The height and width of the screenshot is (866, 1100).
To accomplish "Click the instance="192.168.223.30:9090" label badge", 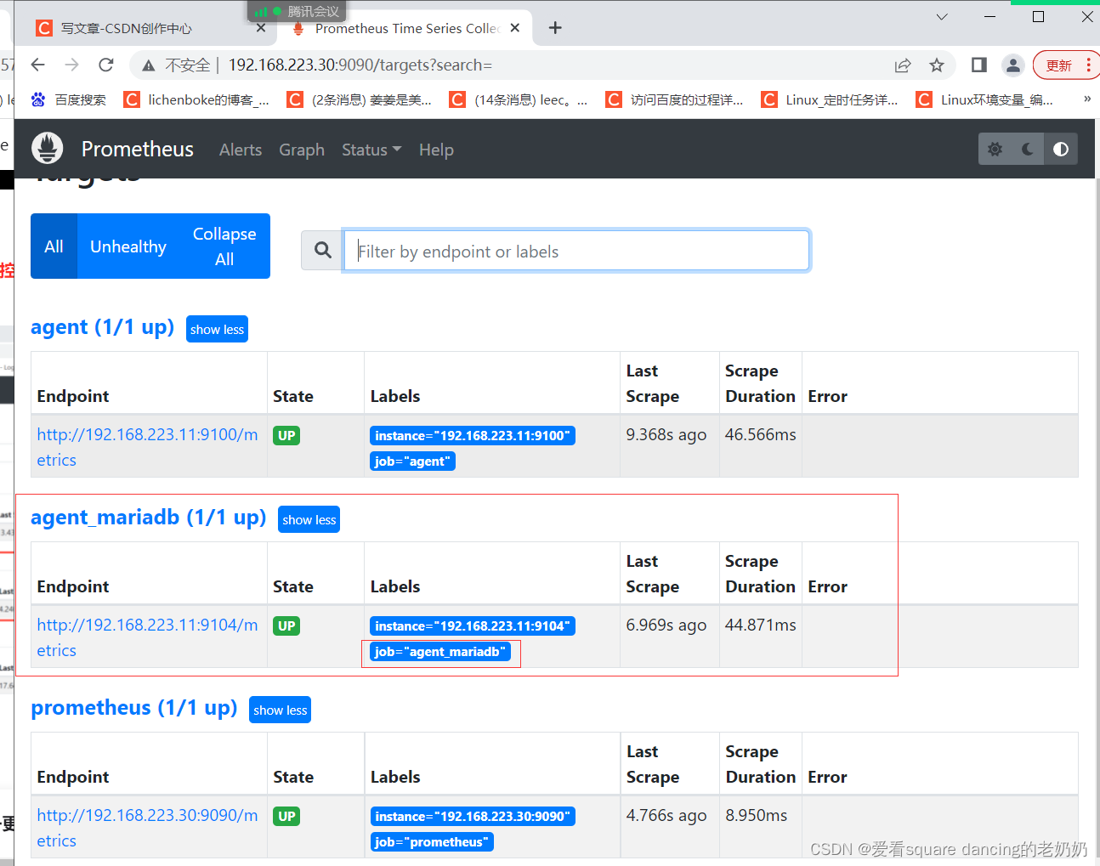I will (x=473, y=817).
